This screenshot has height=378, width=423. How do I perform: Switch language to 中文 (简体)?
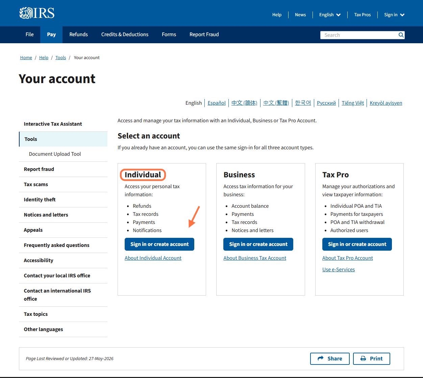tap(244, 103)
